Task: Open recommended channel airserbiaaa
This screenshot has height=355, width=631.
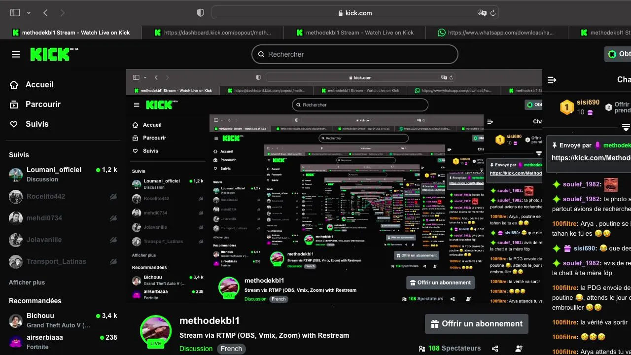Action: coord(63,342)
